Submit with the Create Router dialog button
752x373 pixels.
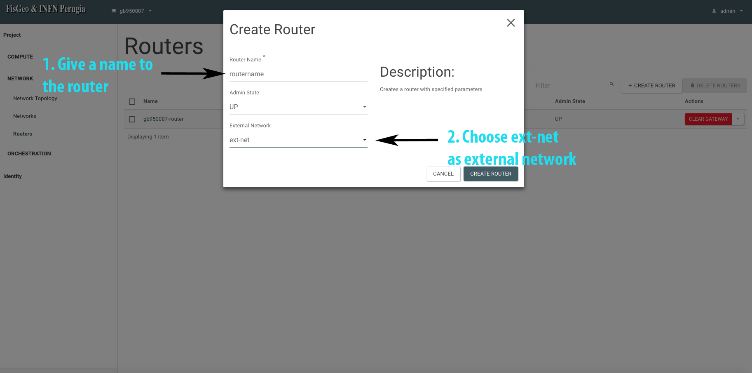click(x=490, y=174)
